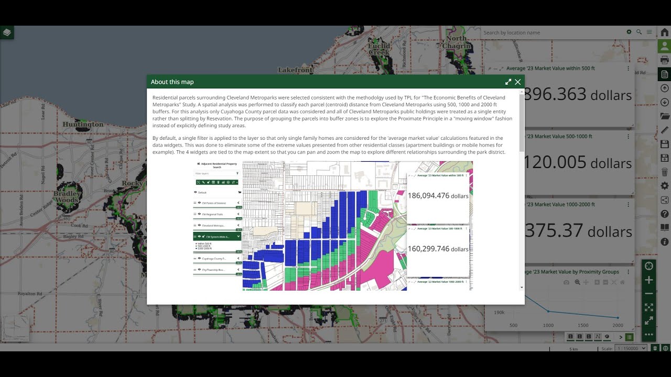The width and height of the screenshot is (671, 377).
Task: Select the measure ruler tool icon
Action: (x=664, y=130)
